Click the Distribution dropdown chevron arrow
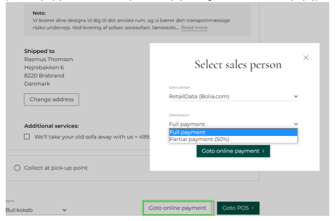Screen dimensions: 335x221 [296, 124]
